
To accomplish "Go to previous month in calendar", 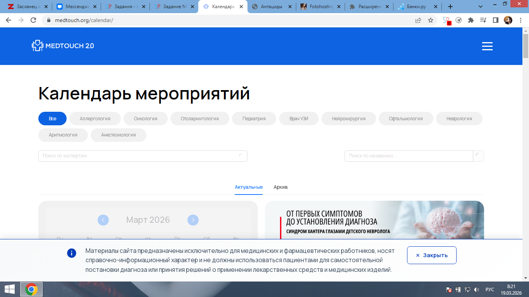I will click(103, 220).
